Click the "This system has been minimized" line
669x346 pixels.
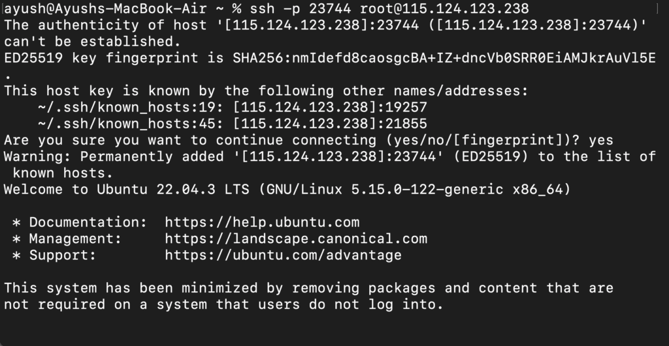pyautogui.click(x=308, y=288)
